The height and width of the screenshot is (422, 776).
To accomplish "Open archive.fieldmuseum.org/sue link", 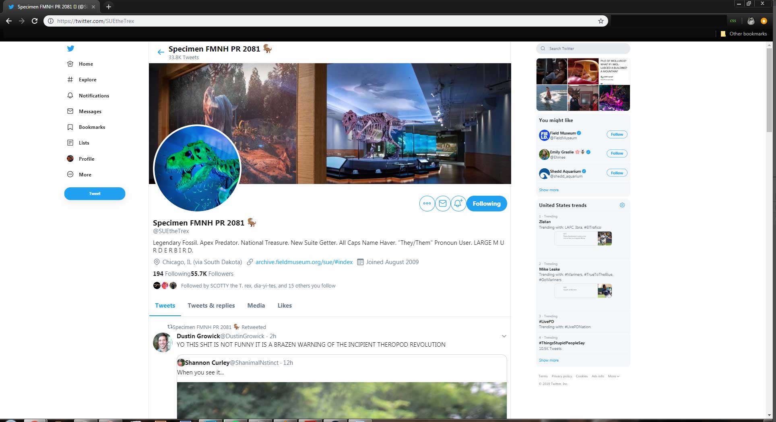I will pyautogui.click(x=304, y=262).
